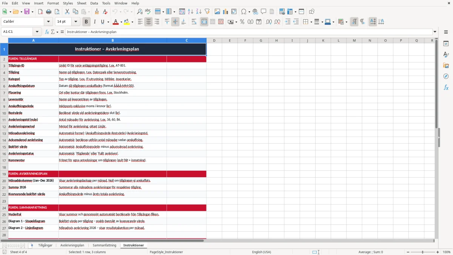The image size is (453, 255).
Task: Toggle underline formatting
Action: [103, 22]
